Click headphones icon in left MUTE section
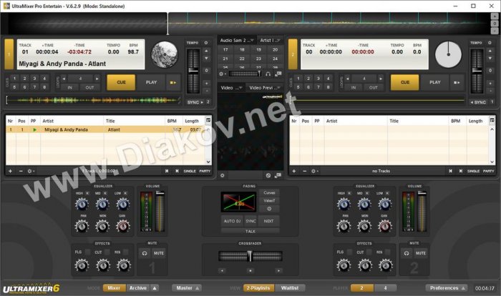Screen dimensions: 501x296 click(143, 253)
